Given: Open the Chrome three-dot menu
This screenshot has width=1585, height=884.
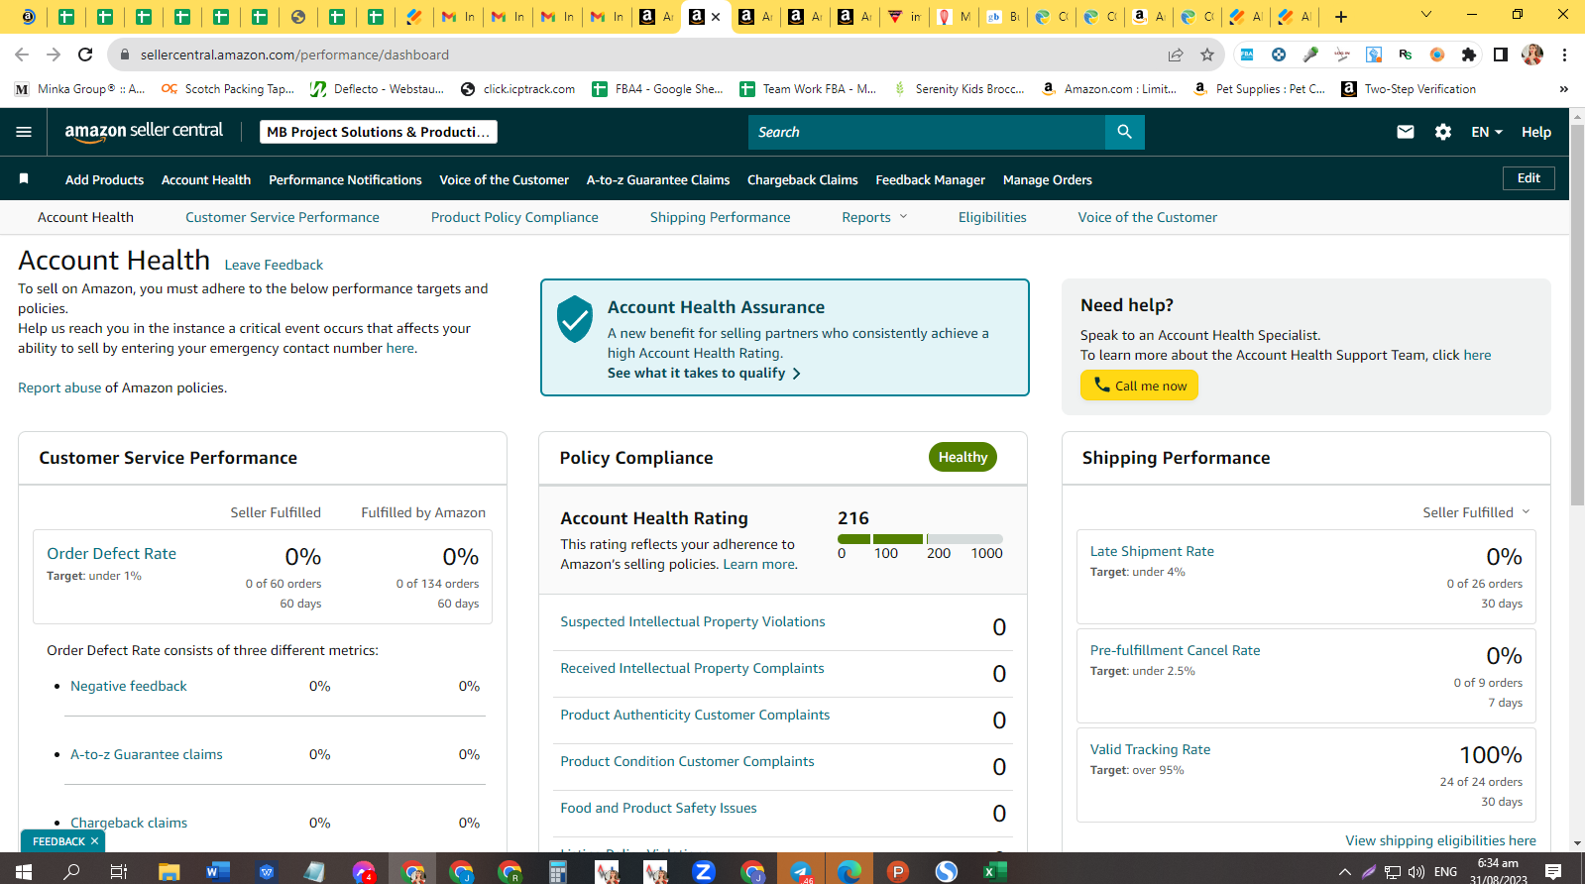Looking at the screenshot, I should (1564, 55).
